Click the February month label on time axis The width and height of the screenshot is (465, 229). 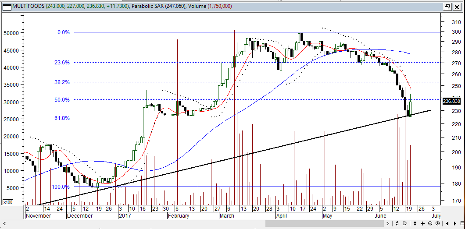click(x=179, y=216)
